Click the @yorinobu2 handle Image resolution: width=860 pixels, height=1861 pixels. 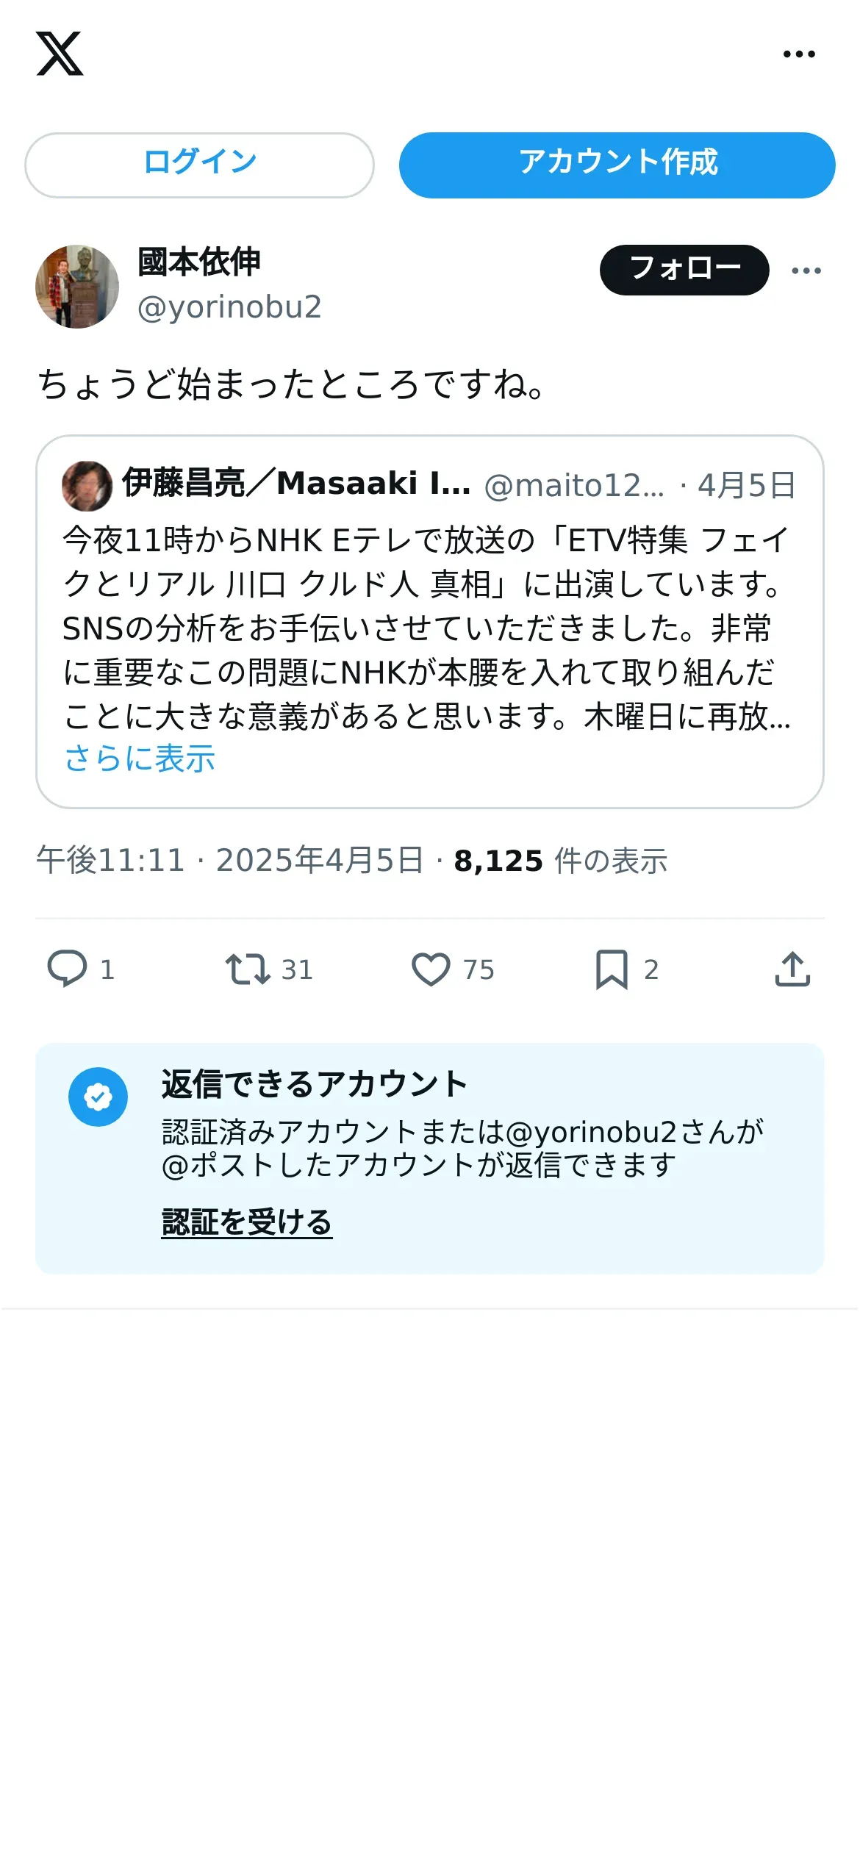[x=229, y=307]
